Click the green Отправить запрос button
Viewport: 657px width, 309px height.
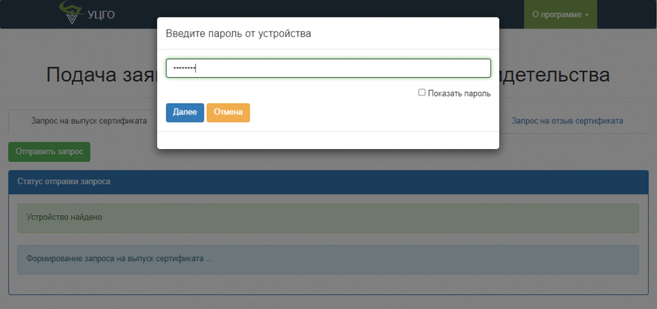click(49, 152)
